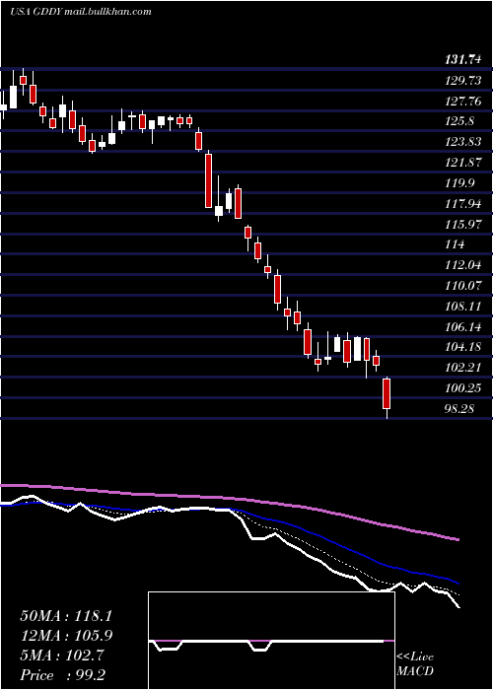
Task: Click the '5MA : 102.7' value
Action: tap(62, 655)
